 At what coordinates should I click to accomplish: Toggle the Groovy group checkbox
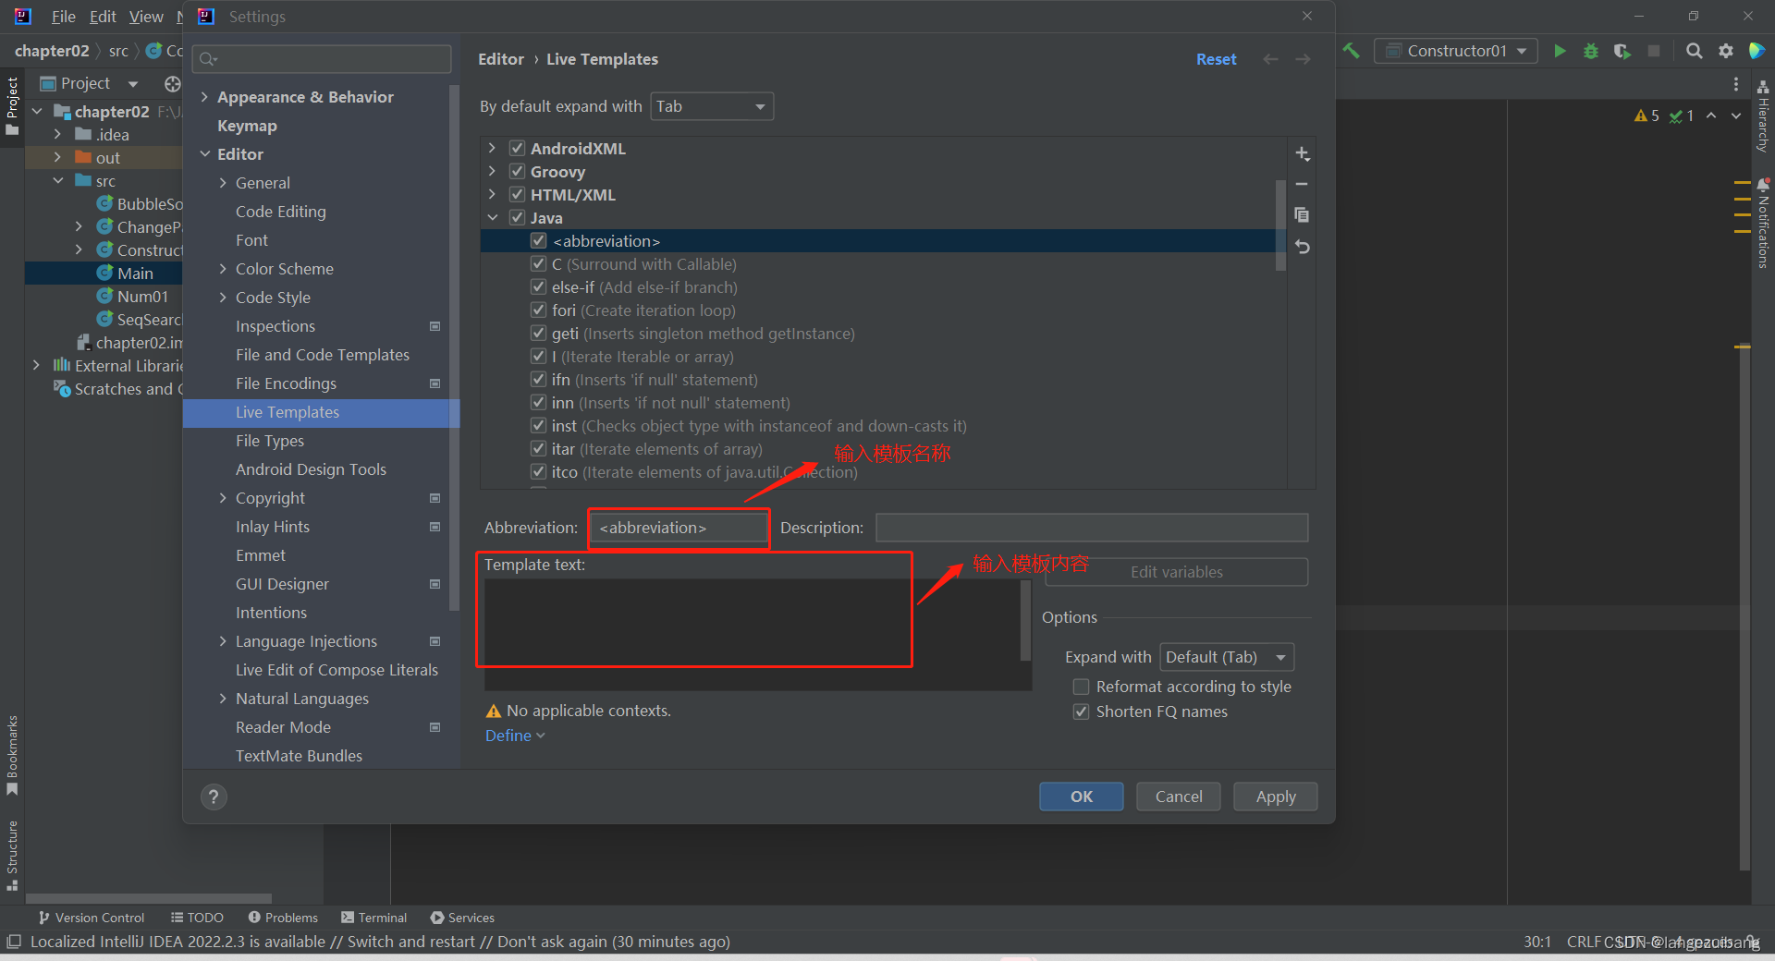[518, 171]
